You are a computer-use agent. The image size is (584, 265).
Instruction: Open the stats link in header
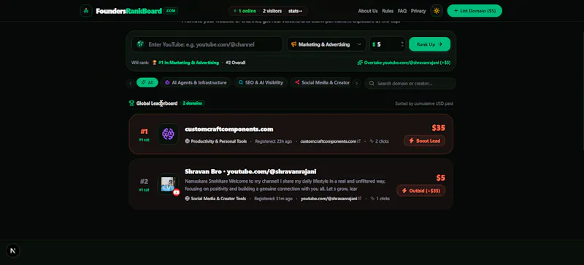pos(296,11)
